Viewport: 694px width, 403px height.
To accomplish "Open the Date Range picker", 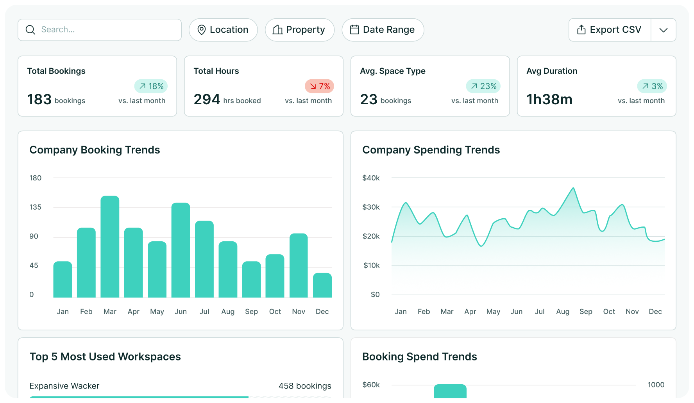I will point(383,30).
